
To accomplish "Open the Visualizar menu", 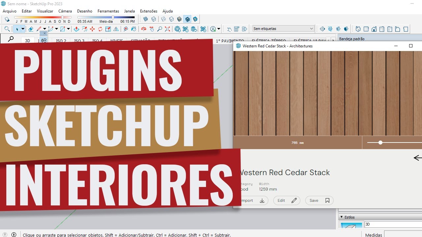I will pyautogui.click(x=45, y=11).
